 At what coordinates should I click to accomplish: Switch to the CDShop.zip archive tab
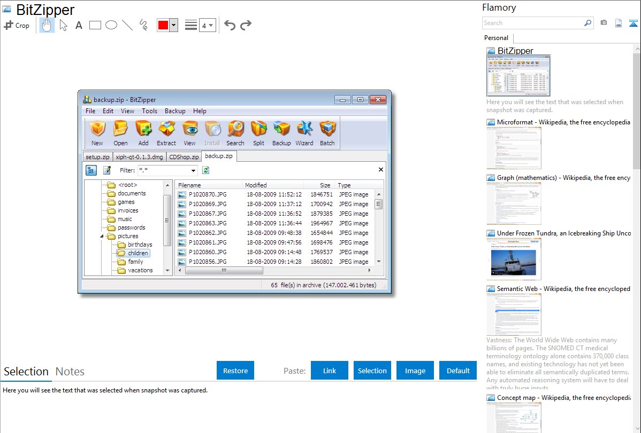point(184,157)
